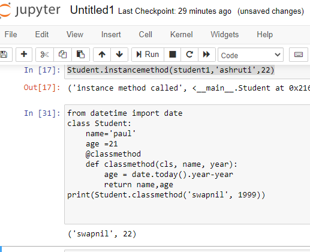Click the save and checkpoint icon
The height and width of the screenshot is (252, 310).
pos(4,55)
